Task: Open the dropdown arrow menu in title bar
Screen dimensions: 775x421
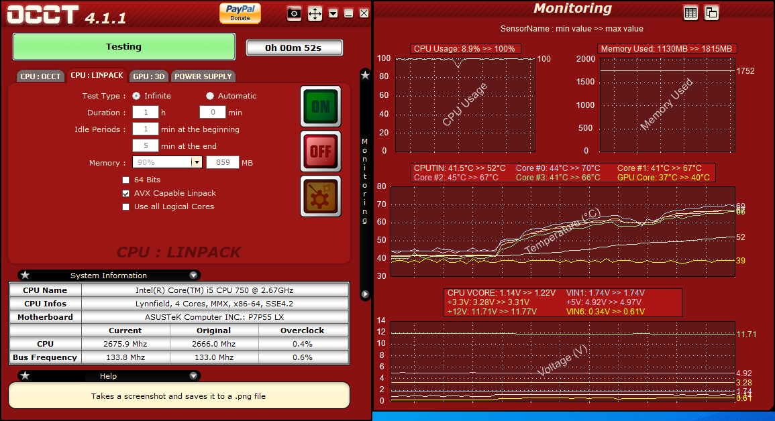Action: point(333,13)
